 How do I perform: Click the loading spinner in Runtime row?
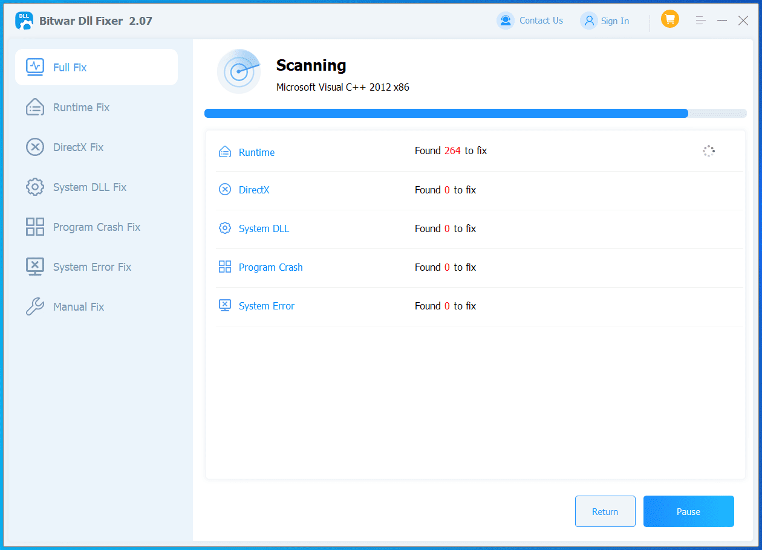[x=709, y=151]
